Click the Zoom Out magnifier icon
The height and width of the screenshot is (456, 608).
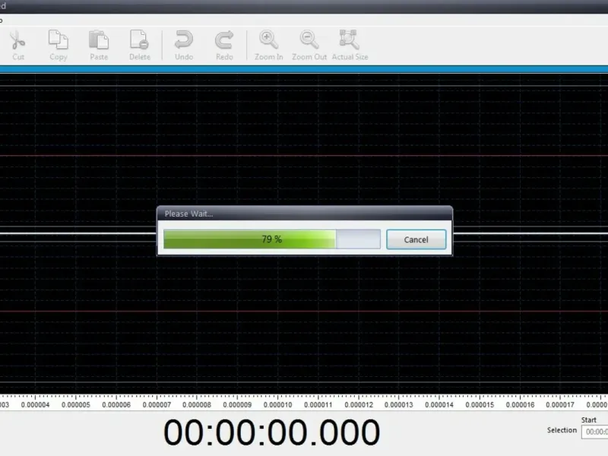309,40
